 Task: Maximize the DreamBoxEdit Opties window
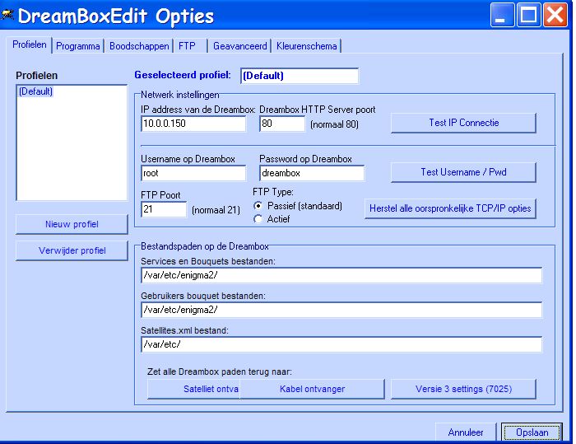coord(528,15)
